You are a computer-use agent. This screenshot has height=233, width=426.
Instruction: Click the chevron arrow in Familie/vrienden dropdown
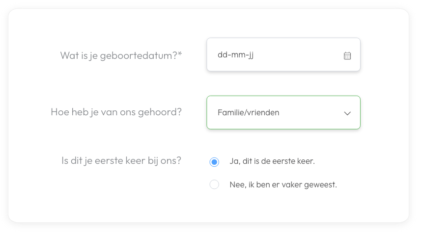tap(347, 113)
